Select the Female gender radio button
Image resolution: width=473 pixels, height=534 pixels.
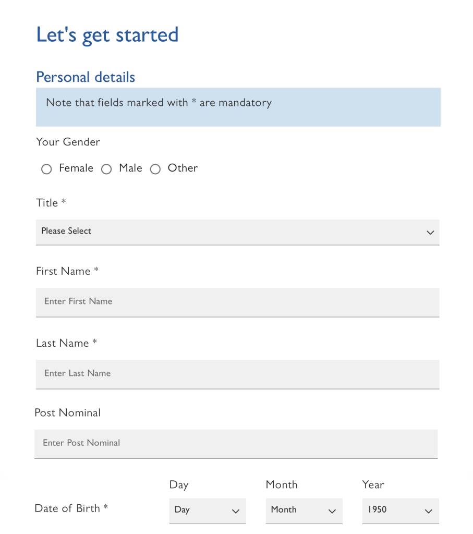click(x=46, y=169)
